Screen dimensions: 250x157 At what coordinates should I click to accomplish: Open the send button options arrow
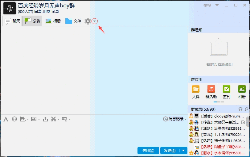tap(183, 151)
